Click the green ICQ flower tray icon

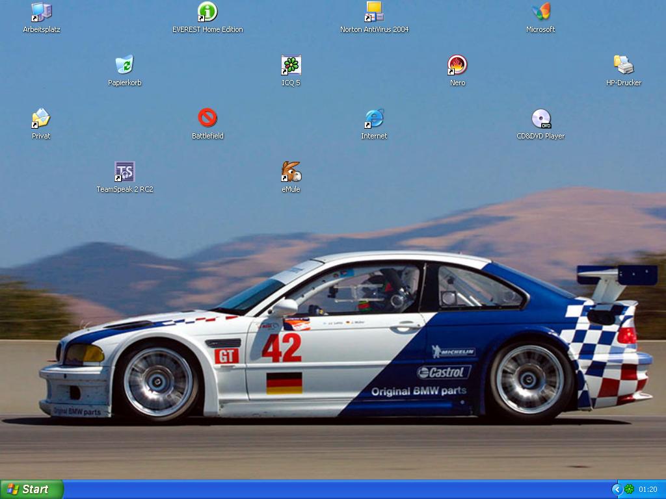point(629,489)
